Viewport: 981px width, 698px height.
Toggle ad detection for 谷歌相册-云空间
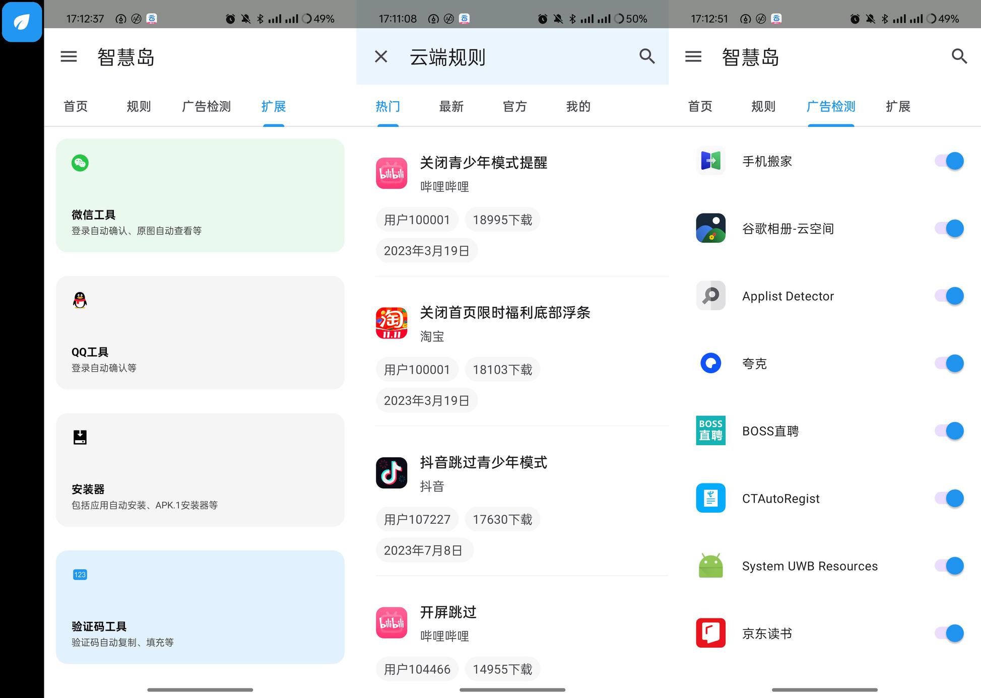click(x=949, y=228)
